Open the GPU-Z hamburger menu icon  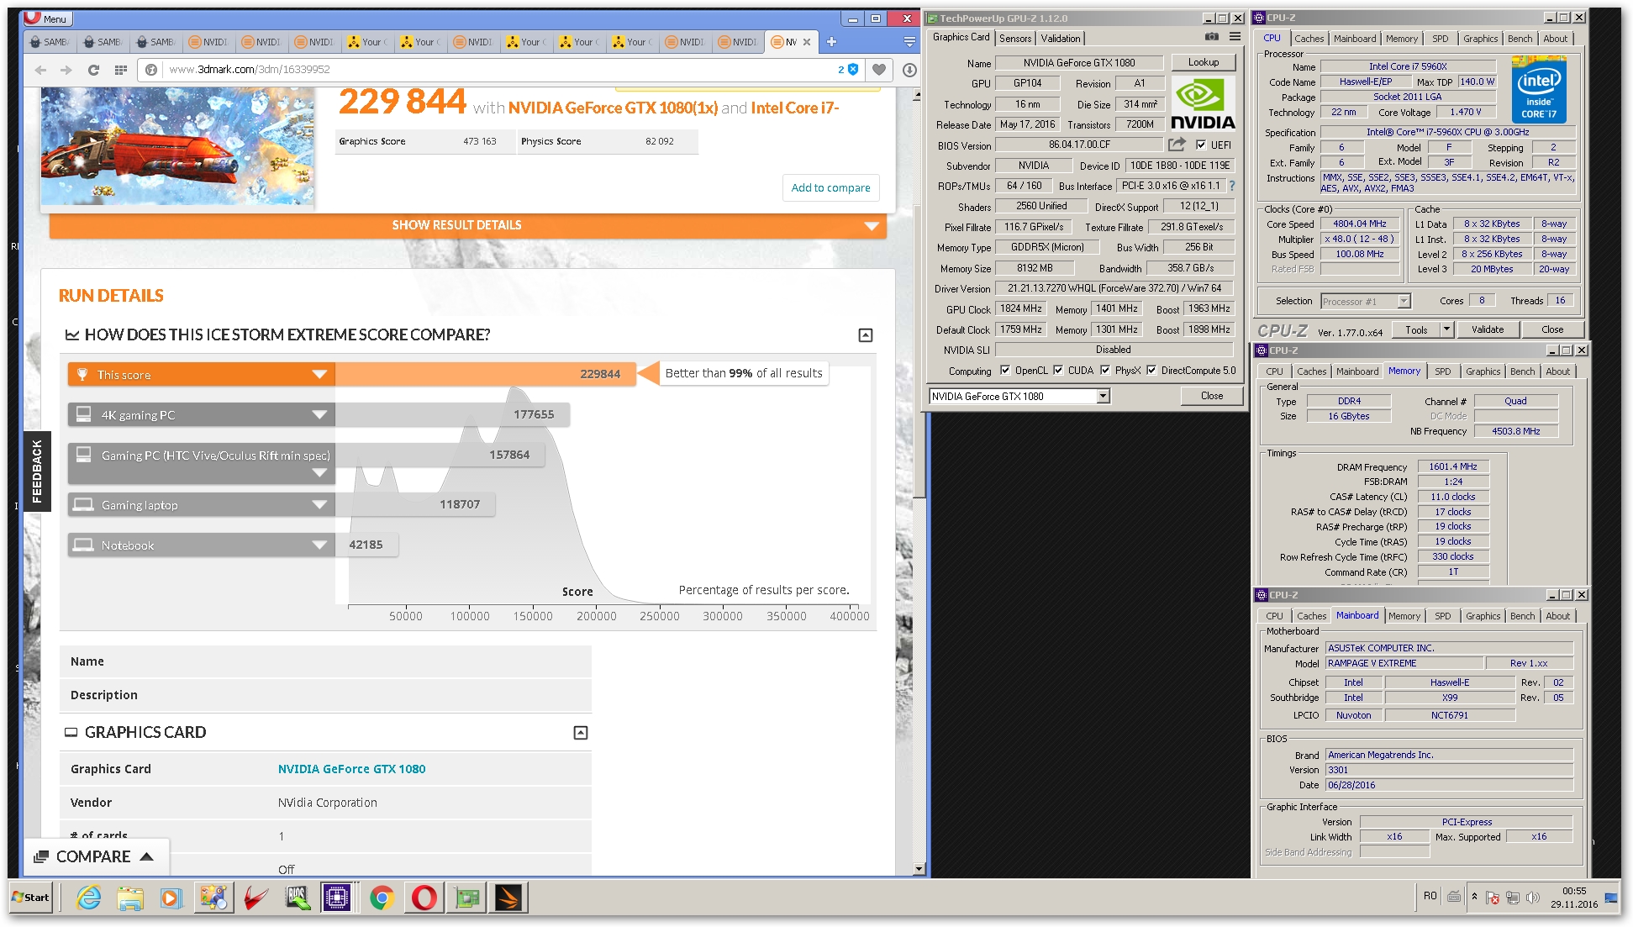1235,37
